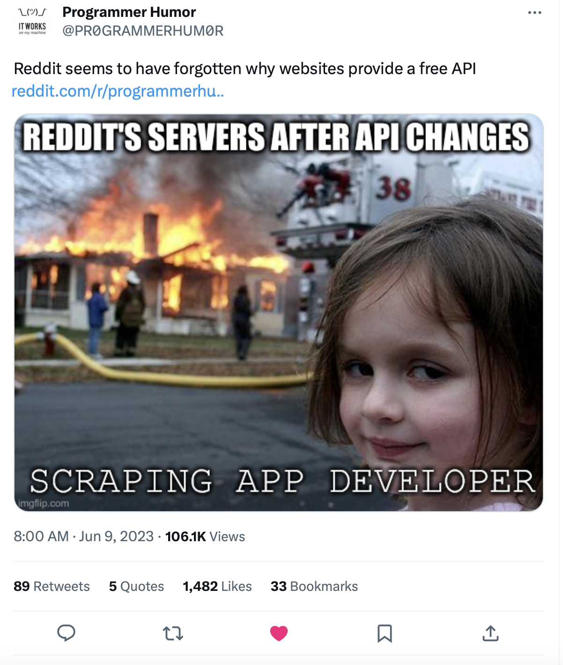Click the Jun 9, 2023 date

tap(116, 536)
